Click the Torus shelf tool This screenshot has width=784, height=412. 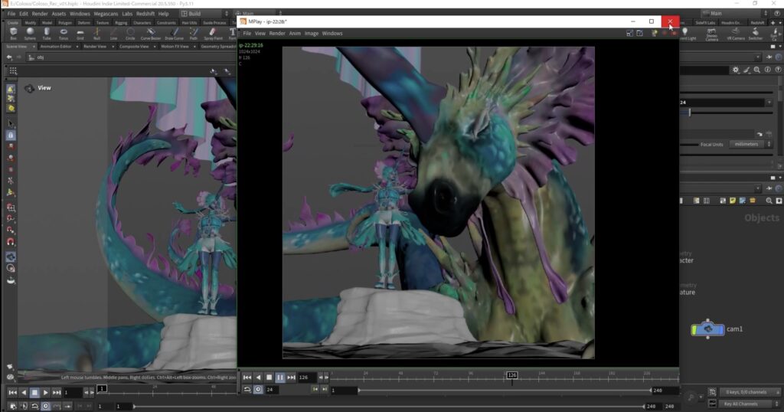[x=63, y=33]
